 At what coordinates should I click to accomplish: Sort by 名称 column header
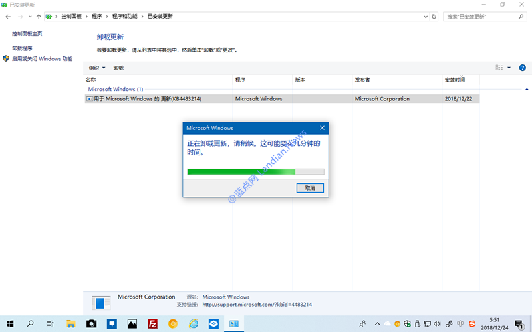coord(90,80)
